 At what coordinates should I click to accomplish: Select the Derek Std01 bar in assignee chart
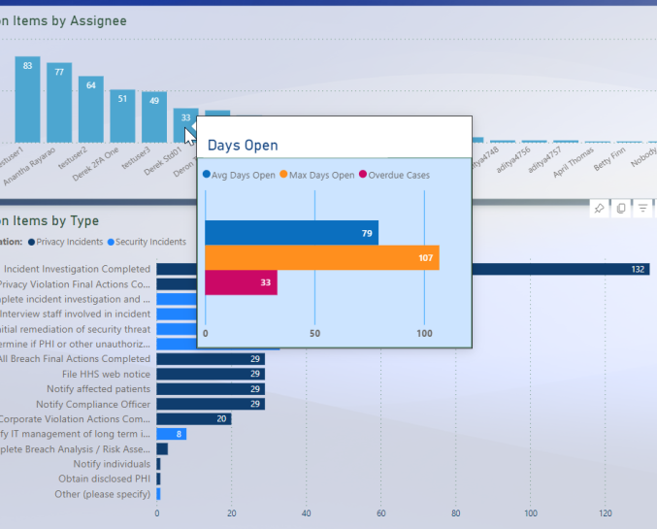tap(184, 125)
